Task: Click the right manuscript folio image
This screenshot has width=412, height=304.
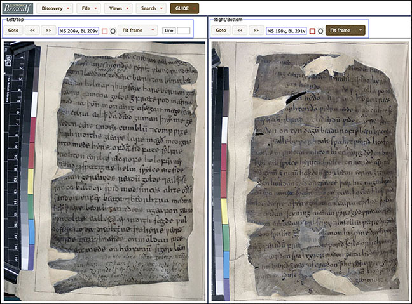Action: coord(311,171)
